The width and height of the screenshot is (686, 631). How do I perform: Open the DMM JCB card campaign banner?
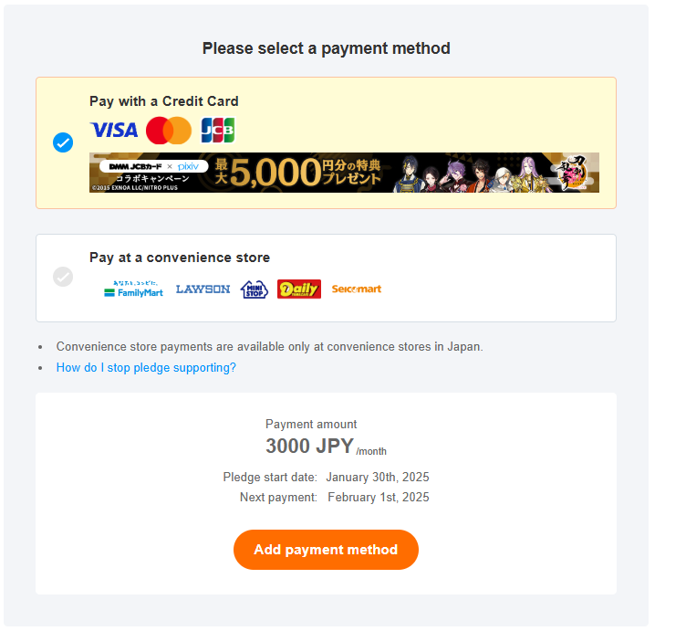(344, 173)
